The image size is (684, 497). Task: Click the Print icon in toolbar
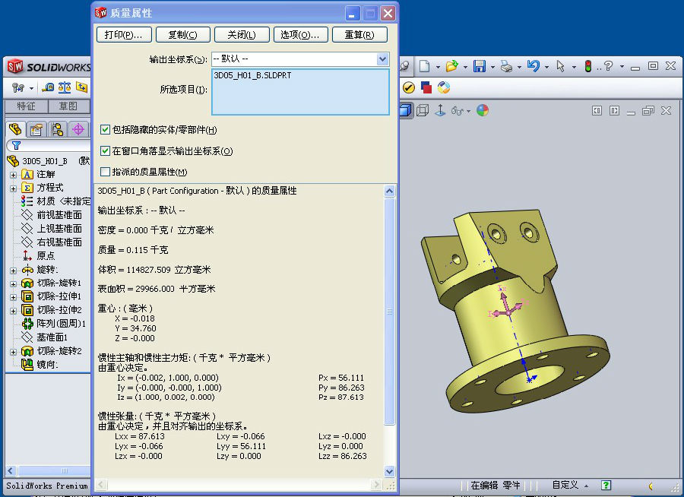[506, 67]
